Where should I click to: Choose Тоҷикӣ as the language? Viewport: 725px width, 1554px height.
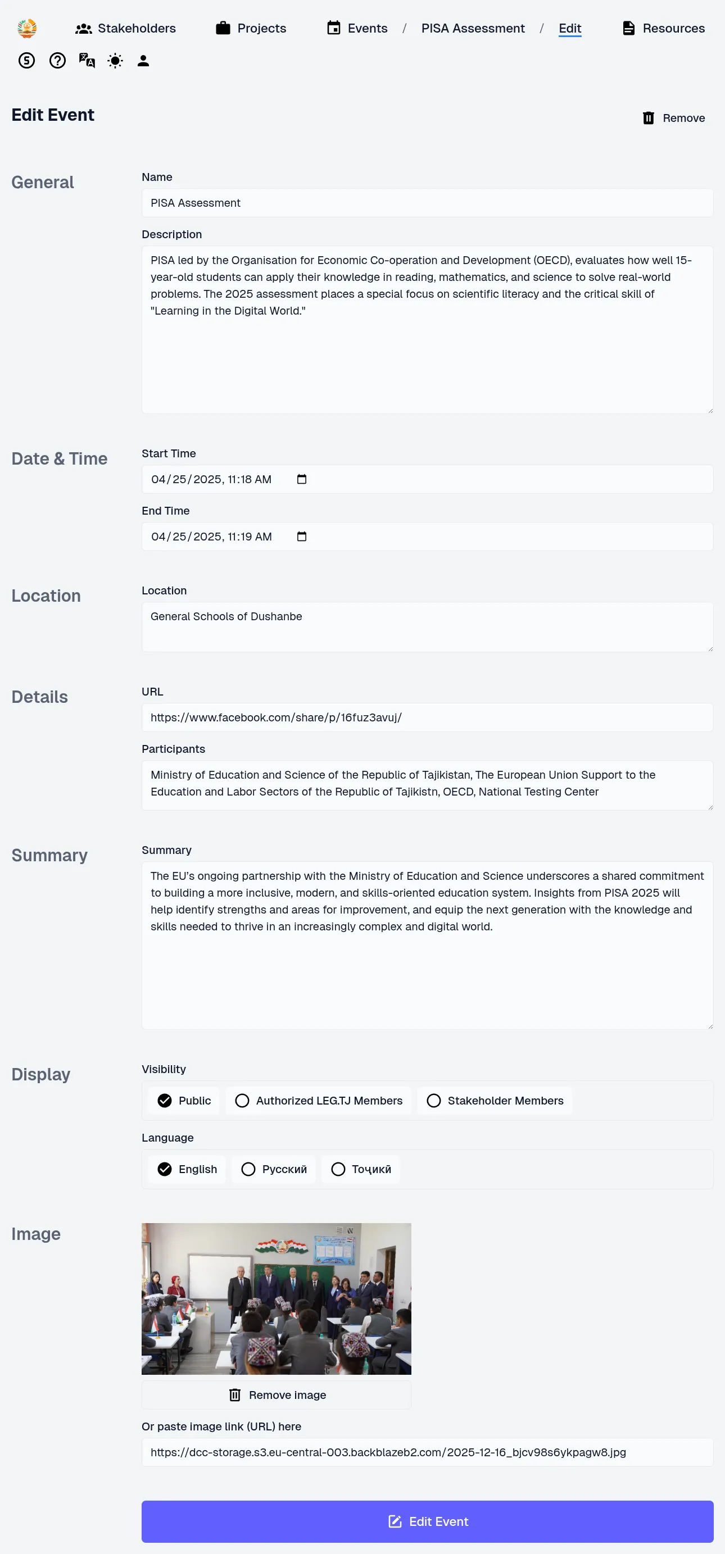pos(361,1169)
